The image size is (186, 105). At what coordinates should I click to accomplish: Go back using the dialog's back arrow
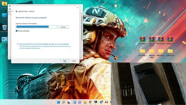[x=13, y=11]
